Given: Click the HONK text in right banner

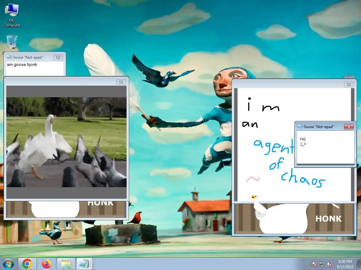Looking at the screenshot, I should pos(328,218).
